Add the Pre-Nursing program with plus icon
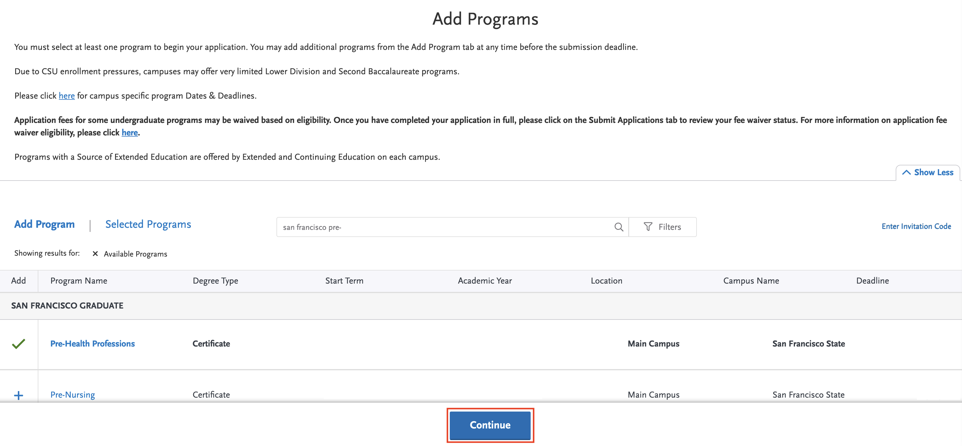The height and width of the screenshot is (446, 962). [18, 395]
